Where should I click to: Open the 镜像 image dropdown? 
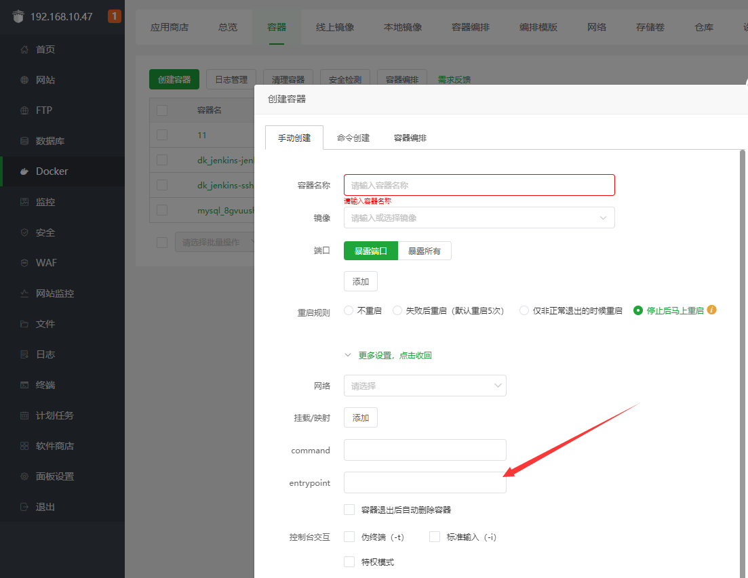pos(479,218)
